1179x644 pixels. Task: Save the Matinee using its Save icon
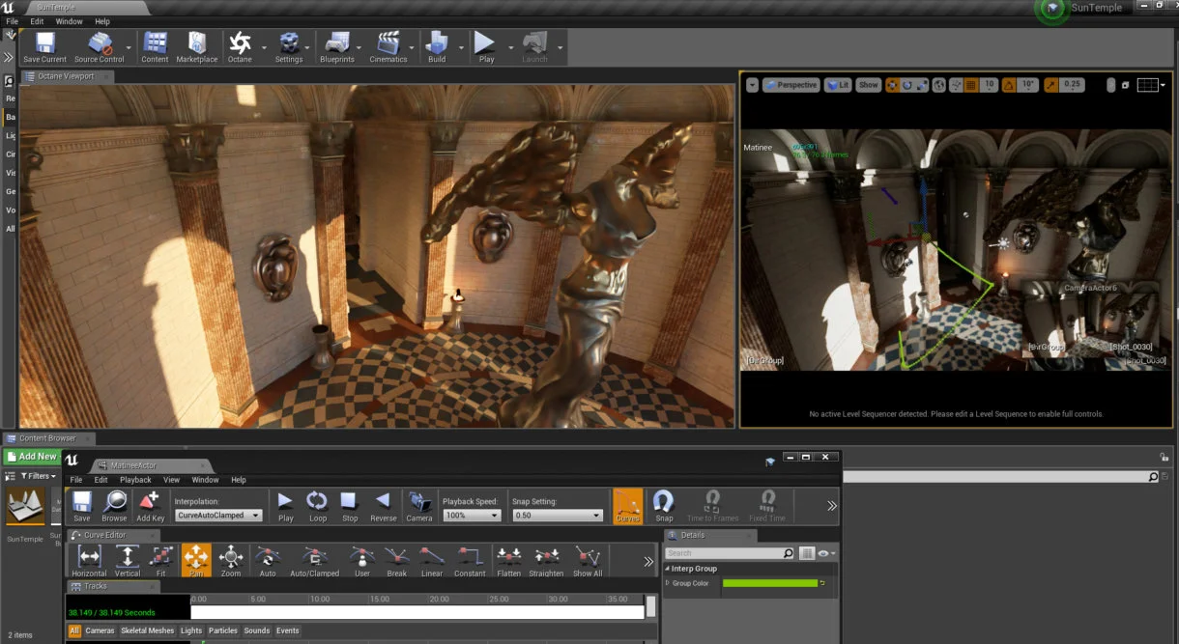click(x=82, y=506)
